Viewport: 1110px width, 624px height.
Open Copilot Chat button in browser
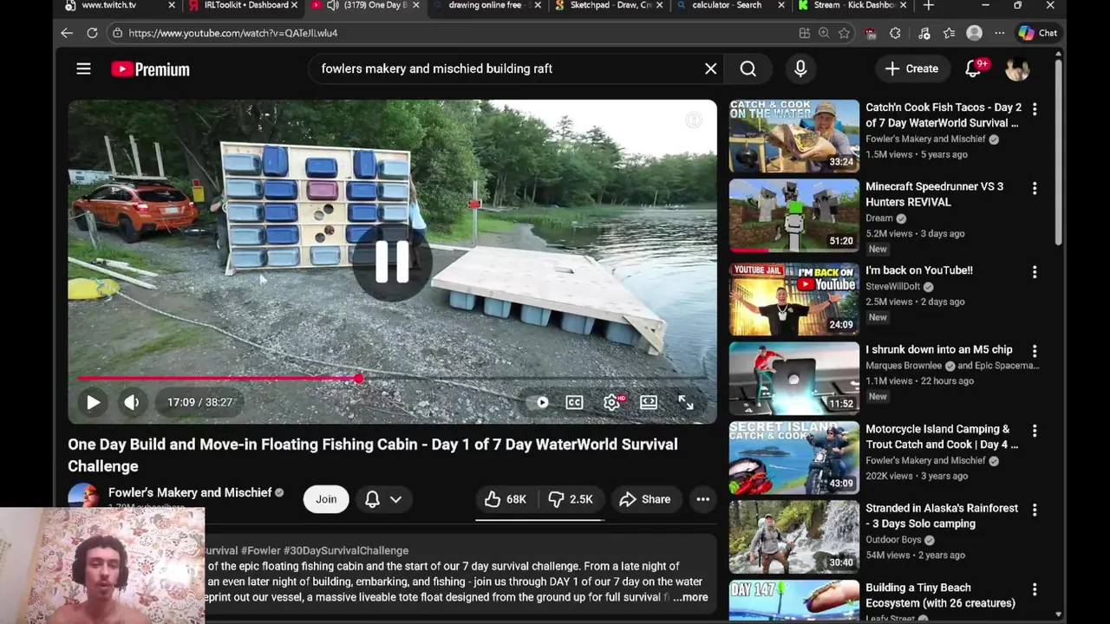[1038, 33]
